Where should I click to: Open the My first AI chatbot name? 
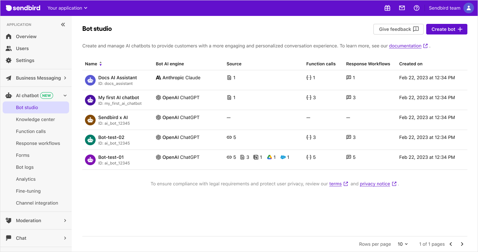point(119,97)
